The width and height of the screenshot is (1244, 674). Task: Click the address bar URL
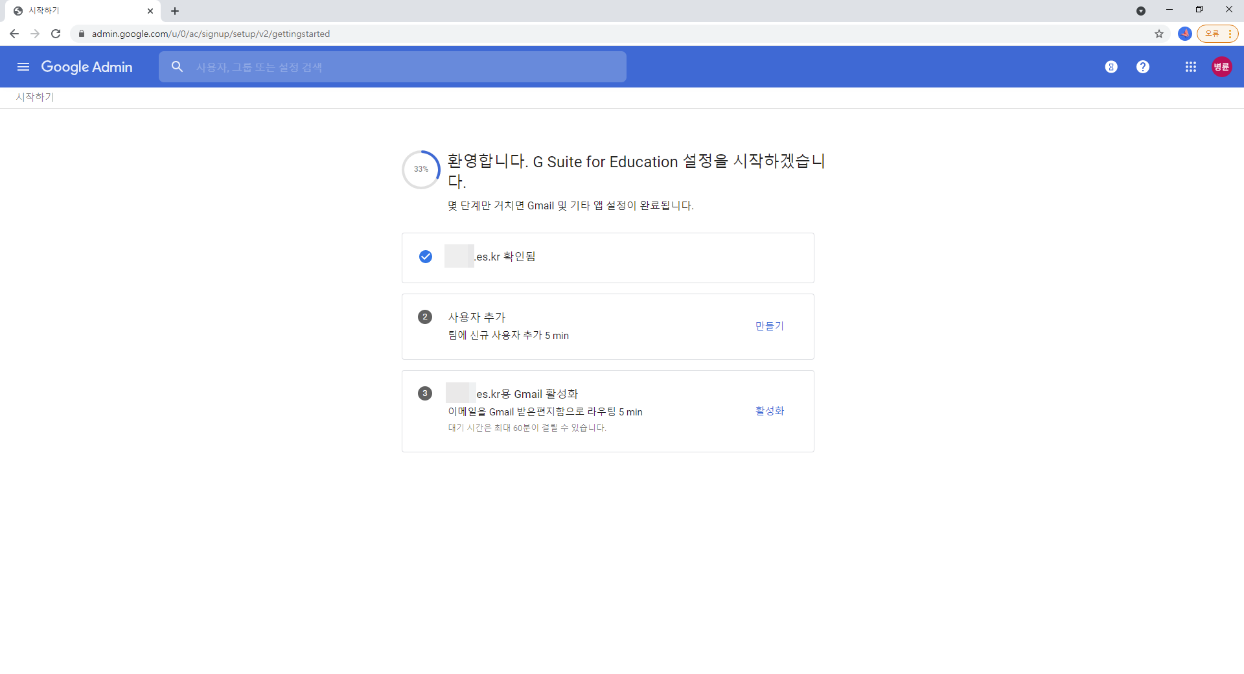point(211,34)
